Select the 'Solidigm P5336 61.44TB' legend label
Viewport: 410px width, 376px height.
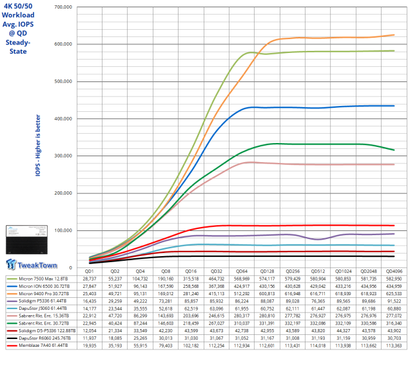(x=42, y=301)
